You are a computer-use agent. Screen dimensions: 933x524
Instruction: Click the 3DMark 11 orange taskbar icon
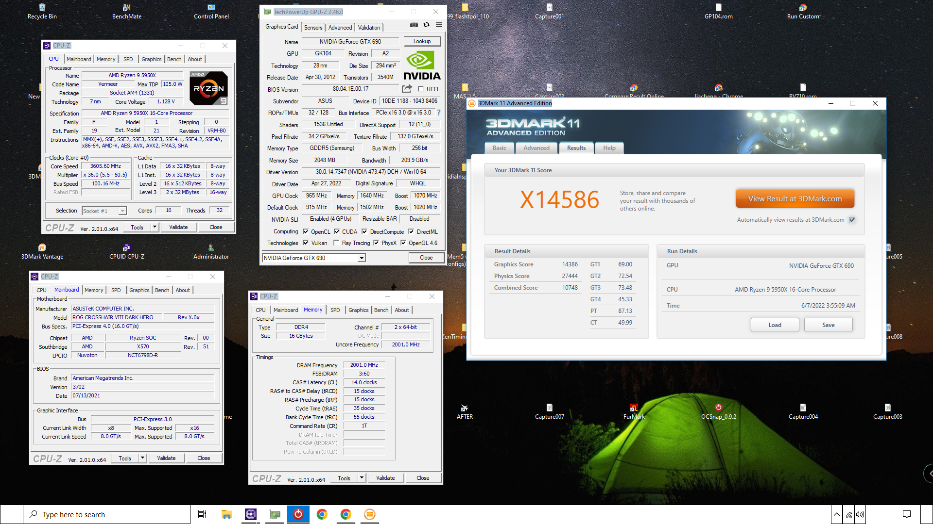click(x=370, y=514)
